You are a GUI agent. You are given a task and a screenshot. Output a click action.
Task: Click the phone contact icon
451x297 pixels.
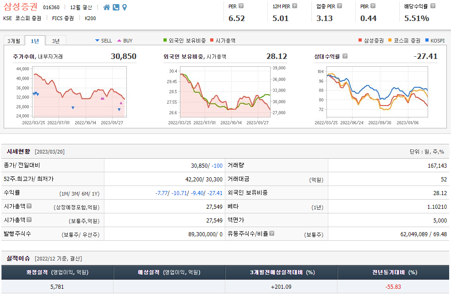tap(116, 7)
